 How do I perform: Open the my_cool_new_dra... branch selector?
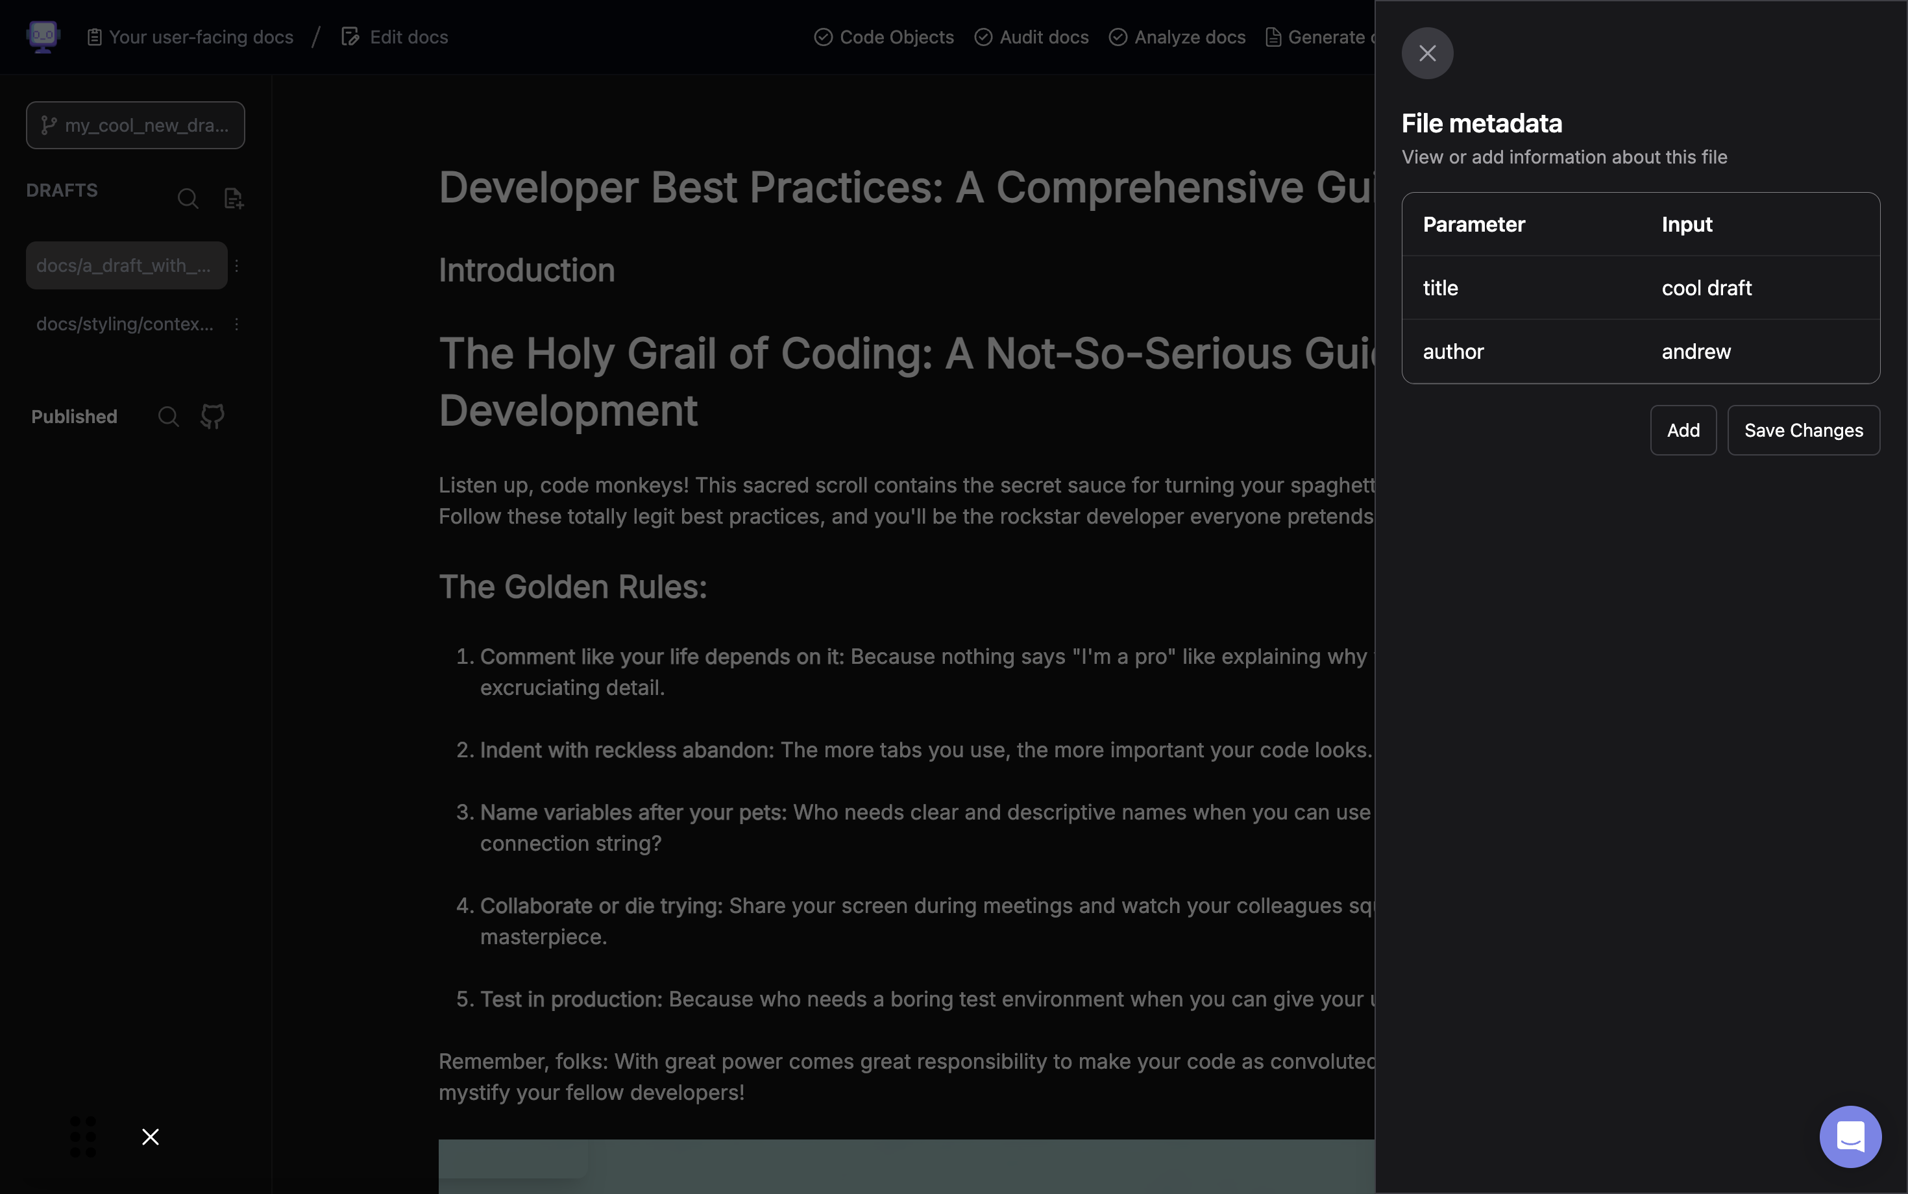pyautogui.click(x=135, y=125)
